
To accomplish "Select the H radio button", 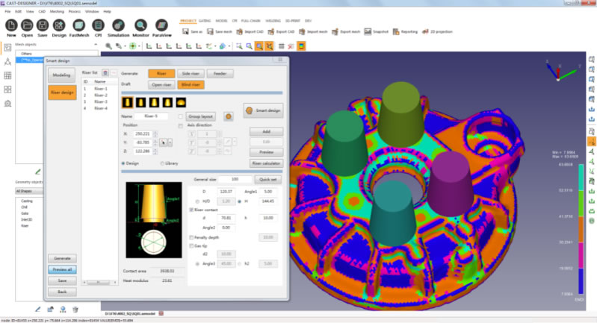I will click(x=240, y=201).
